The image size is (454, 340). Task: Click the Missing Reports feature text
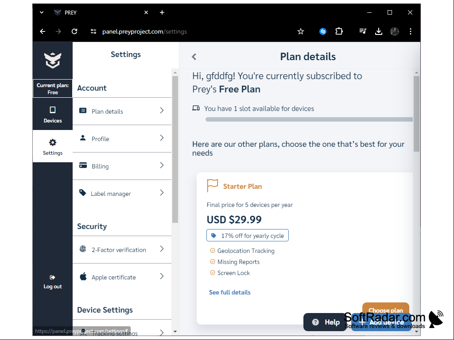pyautogui.click(x=238, y=262)
